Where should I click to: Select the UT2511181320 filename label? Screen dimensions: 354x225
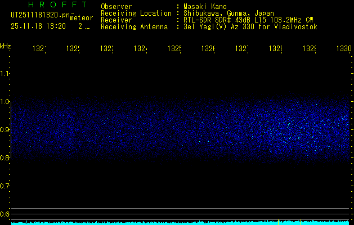38,16
